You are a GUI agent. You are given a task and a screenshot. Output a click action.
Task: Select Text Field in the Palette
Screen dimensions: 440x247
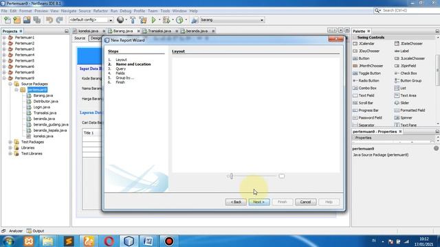[364, 95]
